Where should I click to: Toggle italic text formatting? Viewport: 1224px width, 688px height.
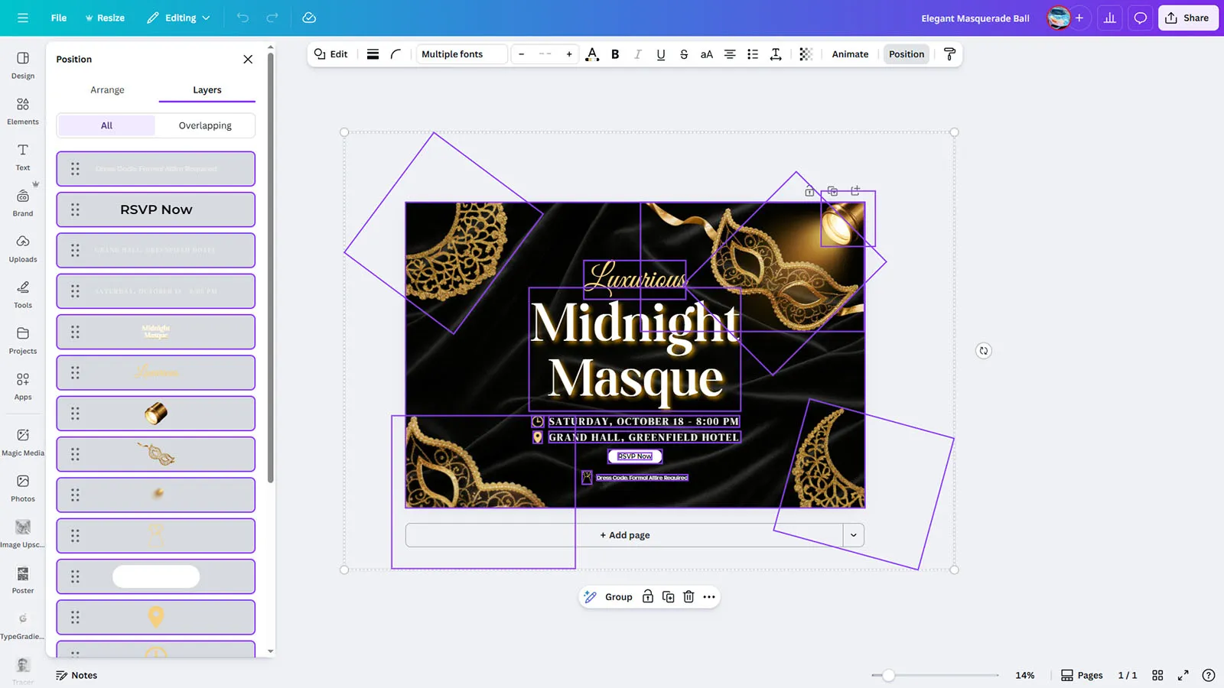click(638, 54)
